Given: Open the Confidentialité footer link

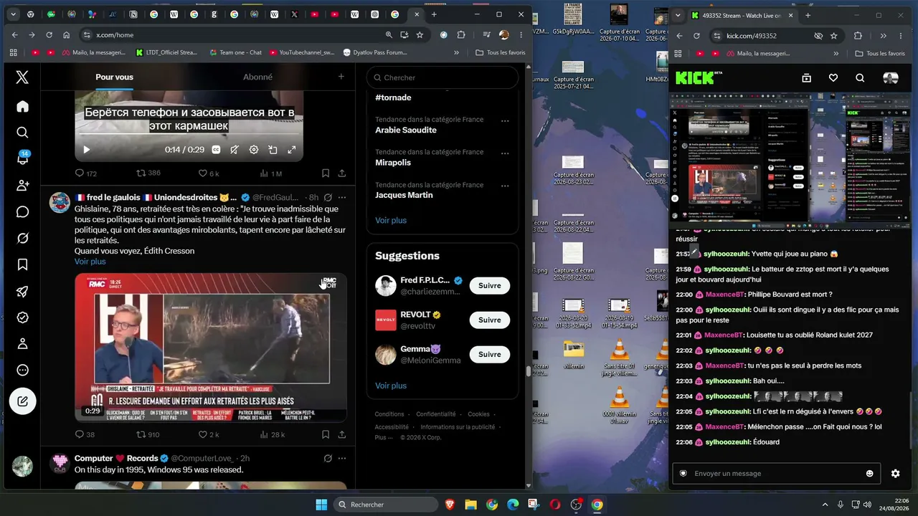Looking at the screenshot, I should pos(436,414).
